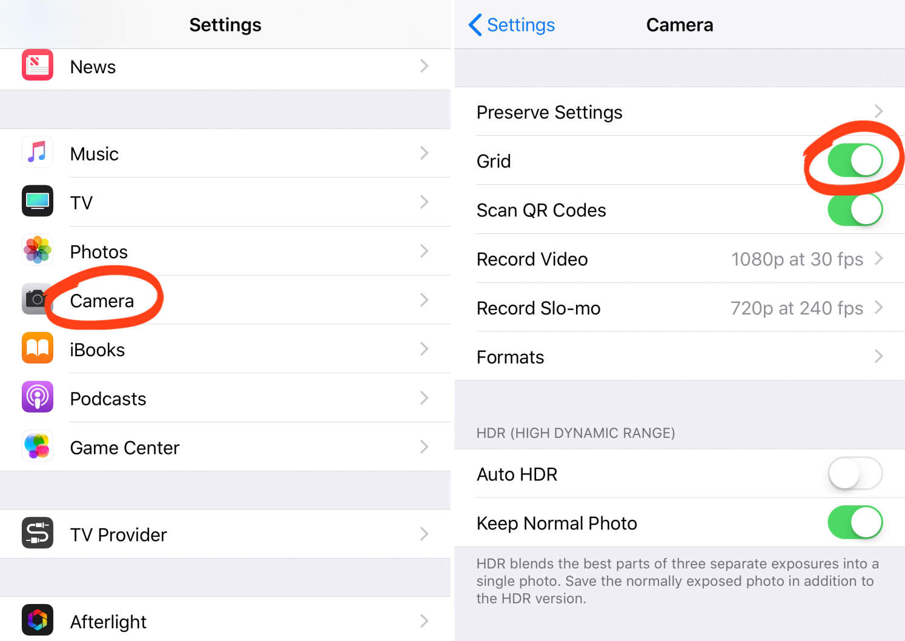Image resolution: width=905 pixels, height=641 pixels.
Task: Select the Music icon in Settings
Action: [x=37, y=153]
